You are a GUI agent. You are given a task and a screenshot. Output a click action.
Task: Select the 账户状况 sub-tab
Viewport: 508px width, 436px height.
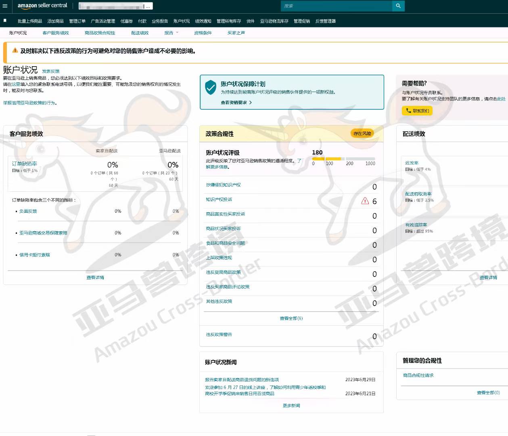click(x=18, y=33)
